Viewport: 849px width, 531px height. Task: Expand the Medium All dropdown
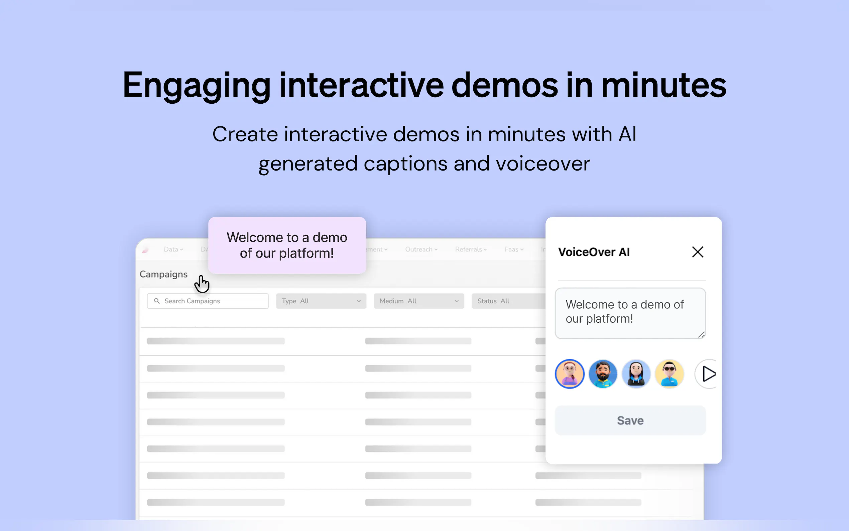pyautogui.click(x=419, y=301)
